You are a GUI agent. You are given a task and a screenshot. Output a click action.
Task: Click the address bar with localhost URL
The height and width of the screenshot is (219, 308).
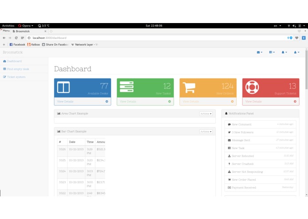click(157, 38)
